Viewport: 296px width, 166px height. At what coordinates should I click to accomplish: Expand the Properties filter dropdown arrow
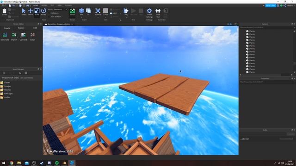pyautogui.click(x=295, y=82)
